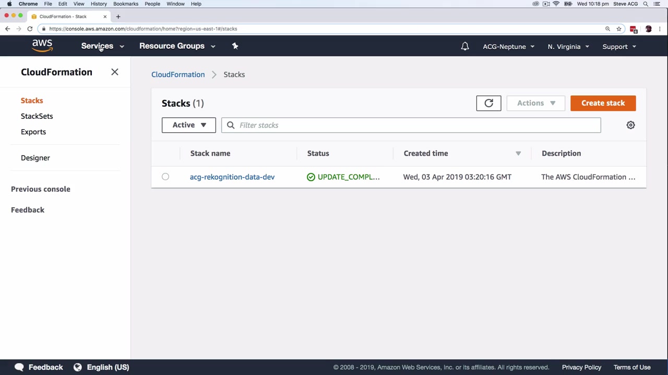Close the CloudFormation browser tab
Screen dimensions: 668x375
pyautogui.click(x=105, y=16)
